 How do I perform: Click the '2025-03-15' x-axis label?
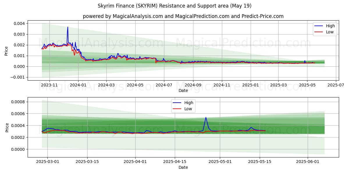point(87,162)
